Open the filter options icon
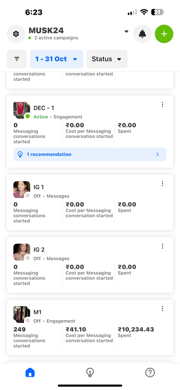This screenshot has height=390, width=180. [17, 59]
